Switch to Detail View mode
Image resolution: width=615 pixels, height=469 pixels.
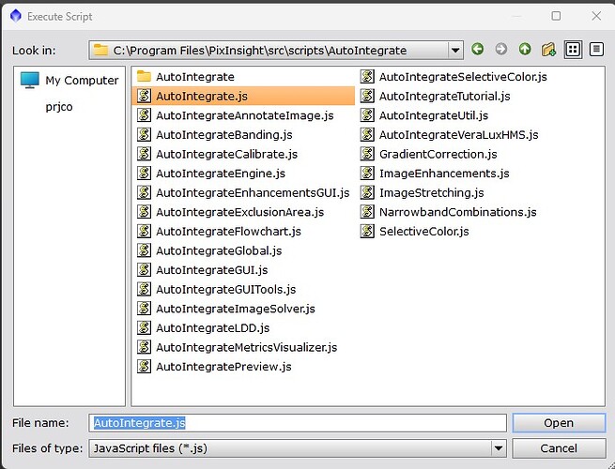tap(596, 50)
